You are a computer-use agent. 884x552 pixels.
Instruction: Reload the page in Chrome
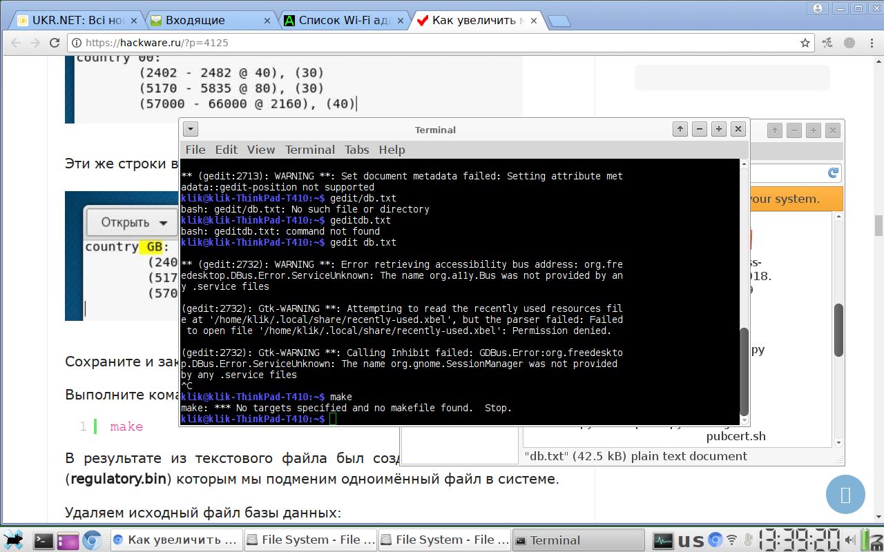click(55, 43)
